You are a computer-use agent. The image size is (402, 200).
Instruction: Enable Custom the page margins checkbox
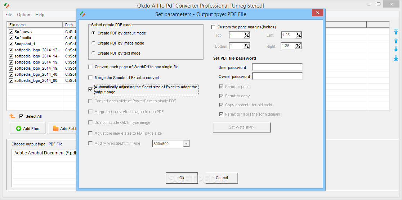click(x=213, y=27)
